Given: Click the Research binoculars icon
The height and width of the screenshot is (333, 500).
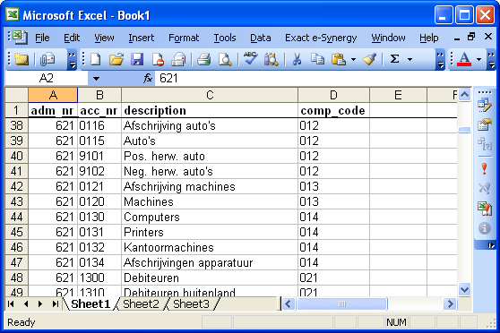Looking at the screenshot, I should coord(271,59).
